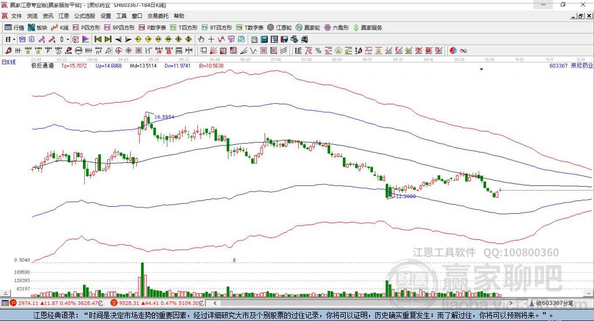
Task: Click the up-triangle button beside the volume pane
Action: pyautogui.click(x=5, y=293)
